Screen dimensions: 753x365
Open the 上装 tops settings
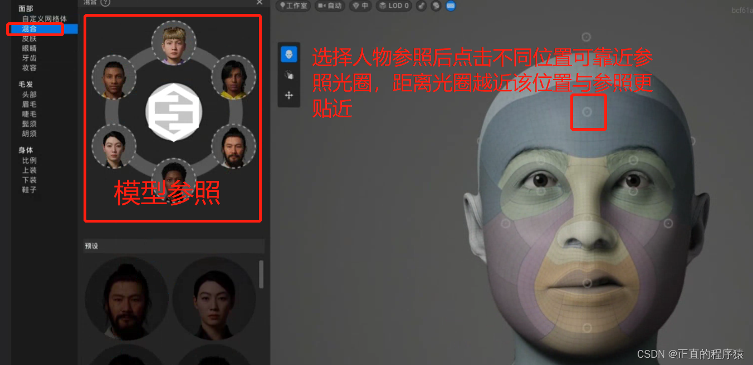click(x=29, y=170)
